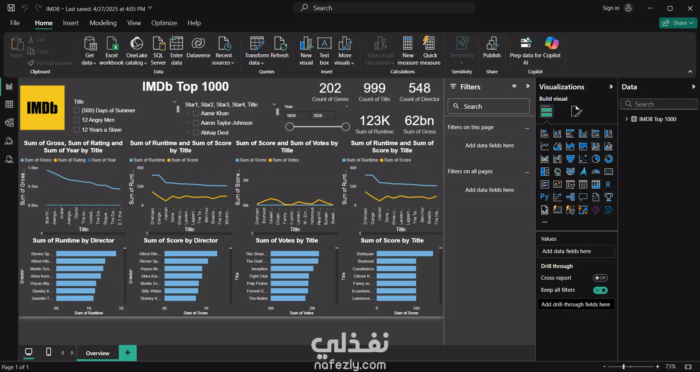Viewport: 700px width, 372px height.
Task: Expand the IMDB Top 1000 table
Action: [x=626, y=119]
